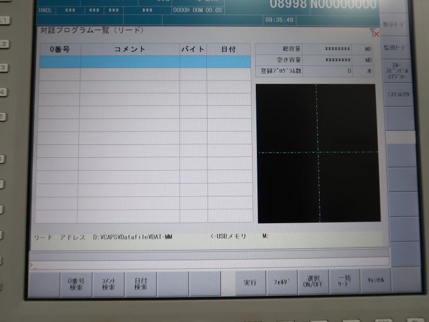This screenshot has width=429, height=322.
Task: Open the フォルダ folder softkey
Action: click(x=282, y=282)
